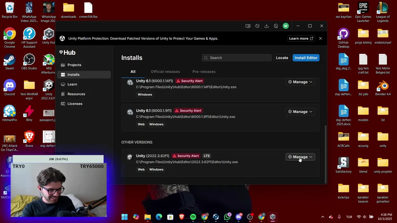This screenshot has height=223, width=397.
Task: Open File Explorer from the taskbar
Action: pyautogui.click(x=147, y=217)
